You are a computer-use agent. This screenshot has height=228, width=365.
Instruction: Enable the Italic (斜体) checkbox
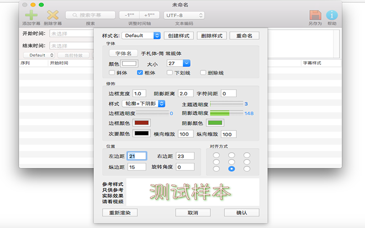tap(112, 73)
